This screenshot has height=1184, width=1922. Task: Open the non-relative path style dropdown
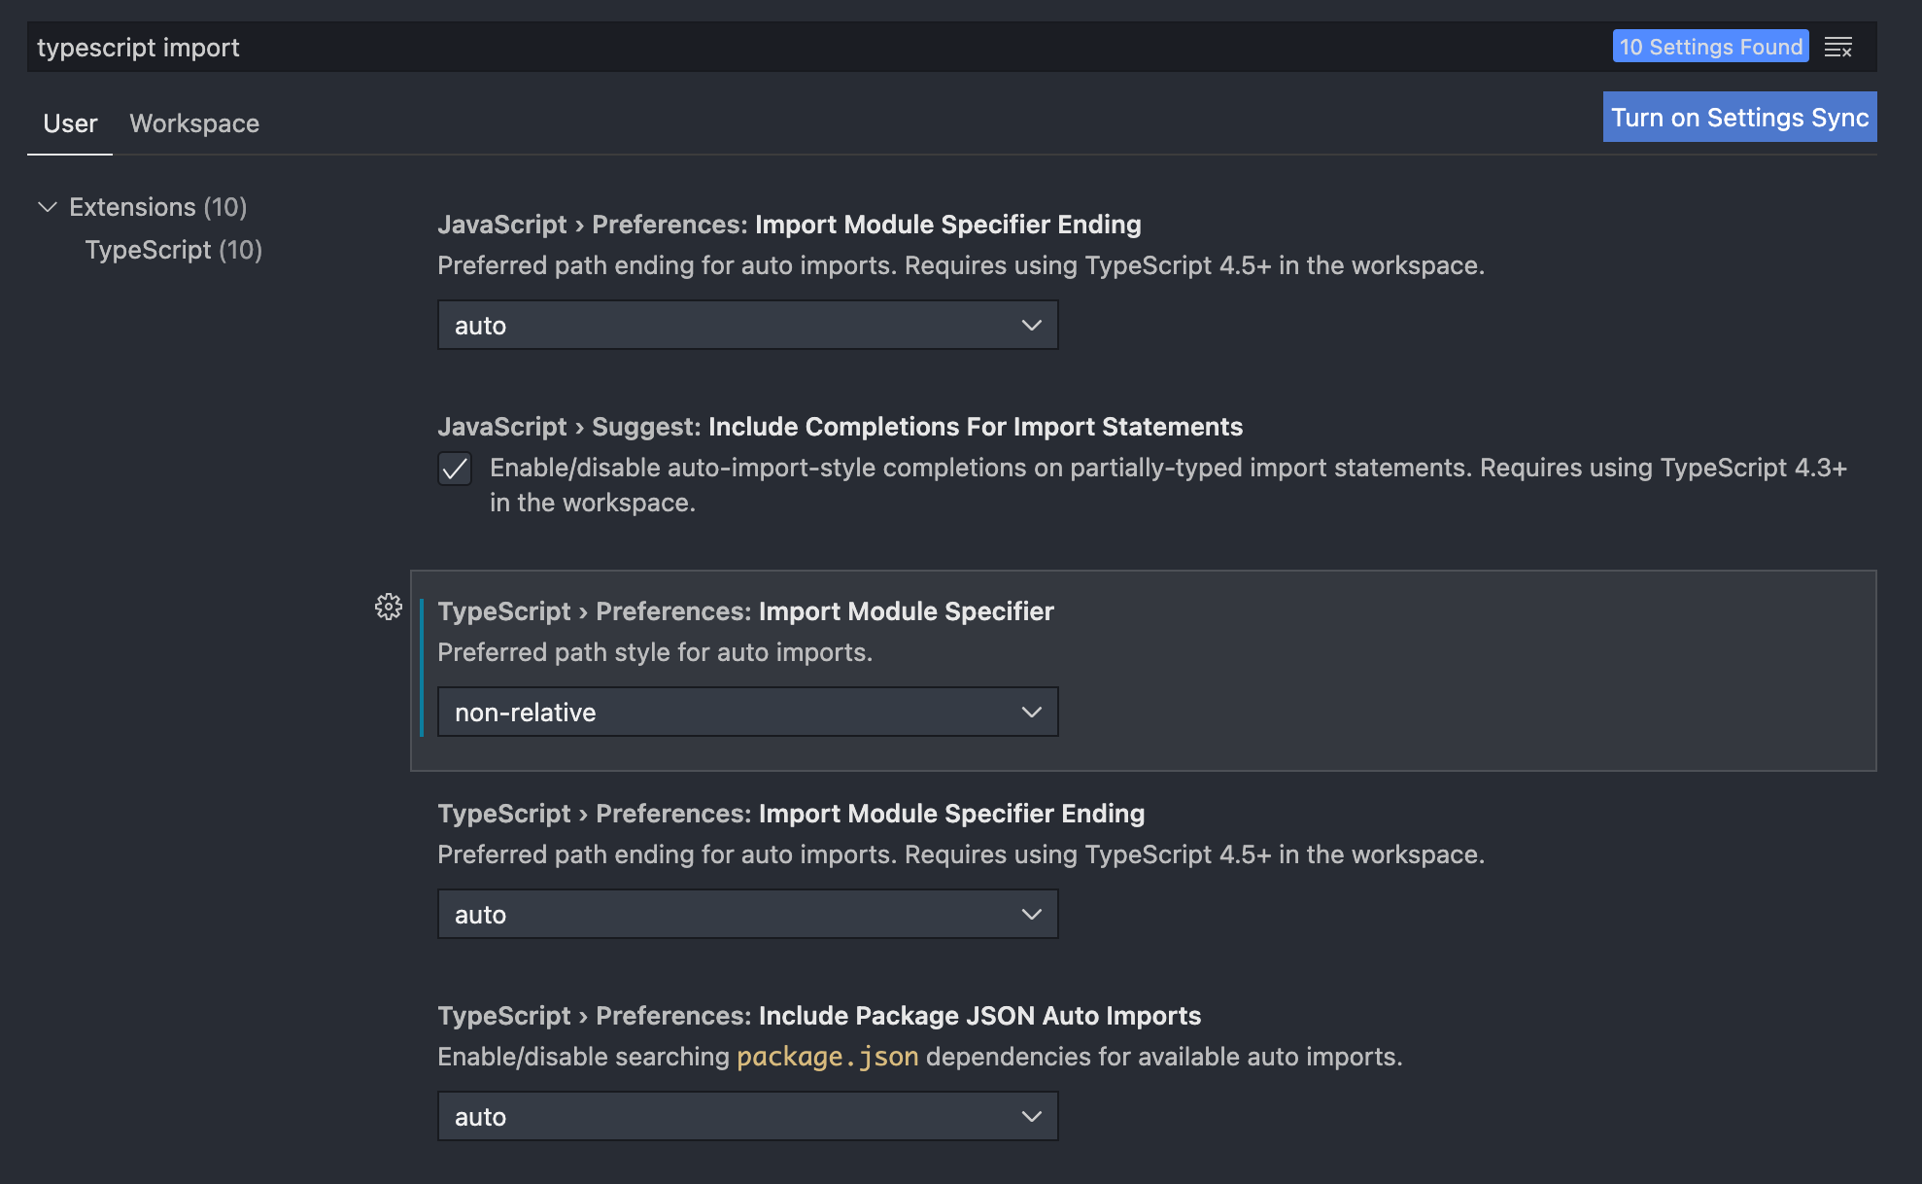pyautogui.click(x=746, y=713)
